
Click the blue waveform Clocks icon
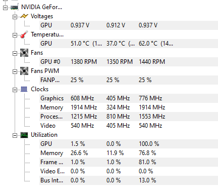[24, 89]
